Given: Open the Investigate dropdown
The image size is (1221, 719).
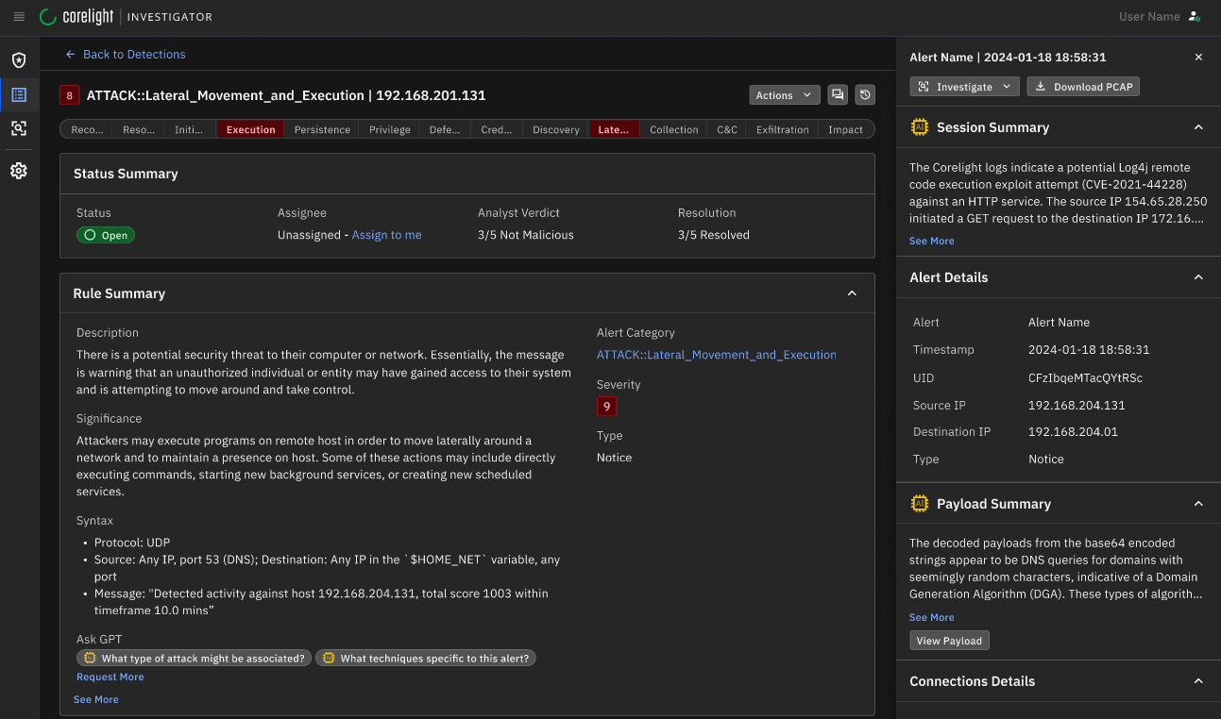Looking at the screenshot, I should pos(964,86).
